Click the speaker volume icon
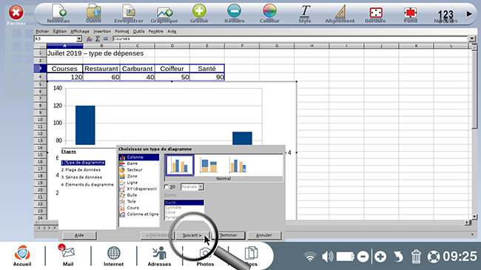 click(x=328, y=257)
